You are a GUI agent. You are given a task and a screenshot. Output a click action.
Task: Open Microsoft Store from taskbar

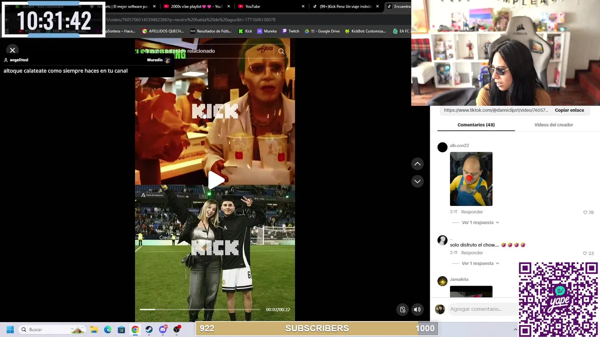pos(121,330)
